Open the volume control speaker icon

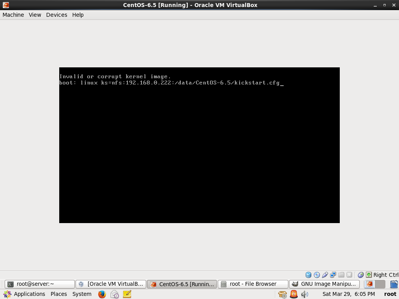pyautogui.click(x=305, y=294)
